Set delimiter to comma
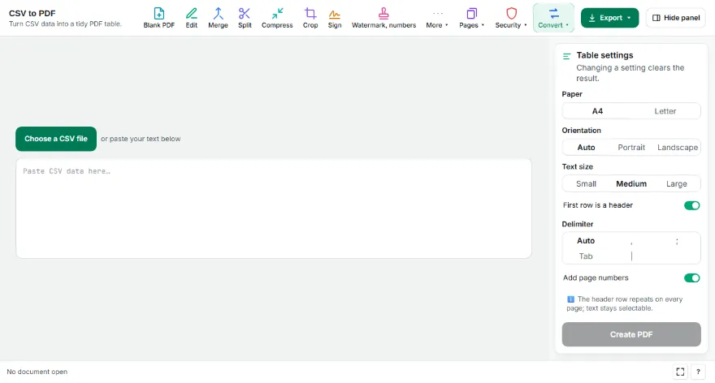 631,241
